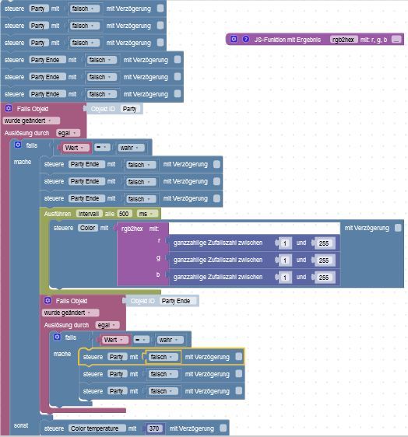Click the Intervall name field in Ausführen block
The height and width of the screenshot is (437, 408).
[x=89, y=214]
